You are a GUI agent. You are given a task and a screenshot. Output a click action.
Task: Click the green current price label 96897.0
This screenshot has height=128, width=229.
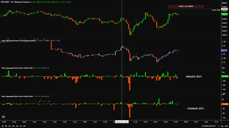[x=225, y=14]
